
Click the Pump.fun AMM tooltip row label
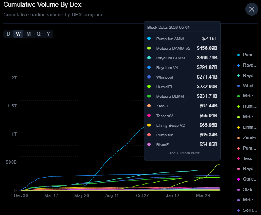click(170, 39)
